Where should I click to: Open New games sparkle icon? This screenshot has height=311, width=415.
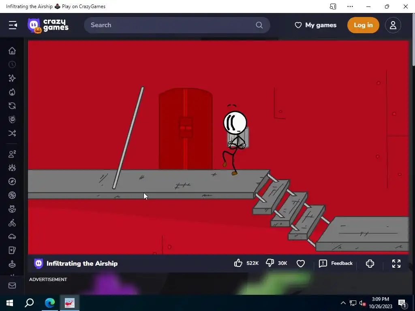pos(12,78)
